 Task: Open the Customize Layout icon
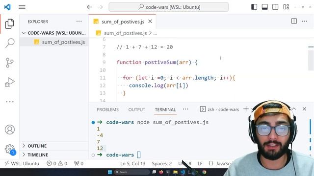286,7
